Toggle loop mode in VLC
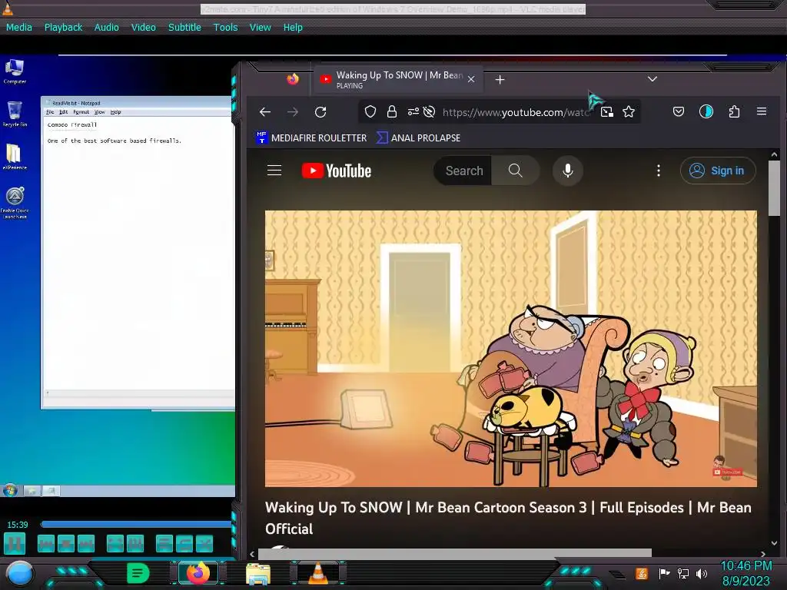 pyautogui.click(x=184, y=544)
